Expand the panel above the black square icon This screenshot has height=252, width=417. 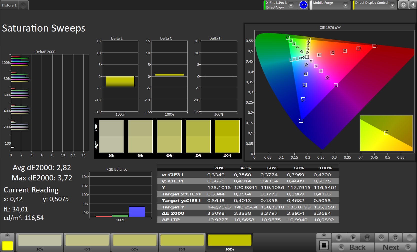pos(324,235)
